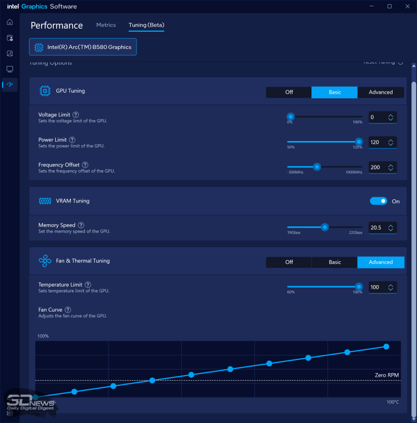
Task: Close the Intel Graphics Software window
Action: click(408, 6)
